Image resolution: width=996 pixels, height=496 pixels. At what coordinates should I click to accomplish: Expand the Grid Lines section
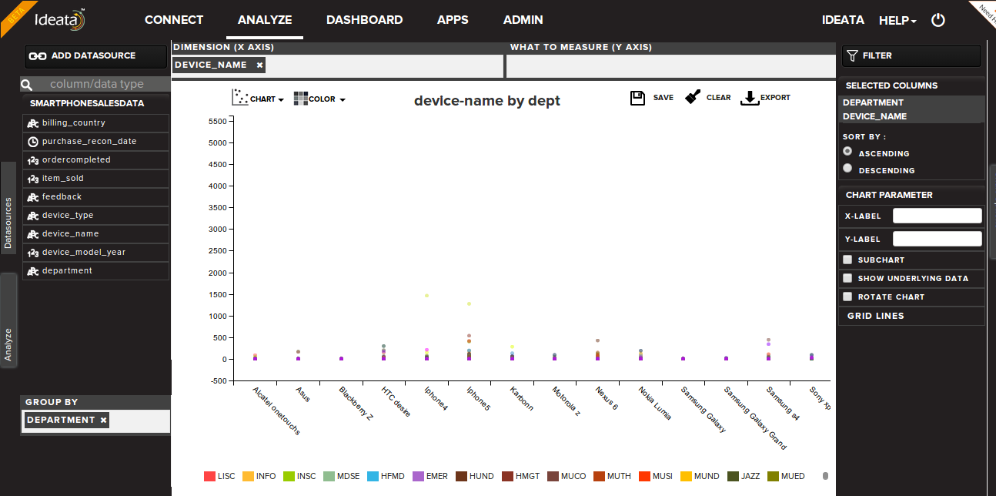coord(911,316)
